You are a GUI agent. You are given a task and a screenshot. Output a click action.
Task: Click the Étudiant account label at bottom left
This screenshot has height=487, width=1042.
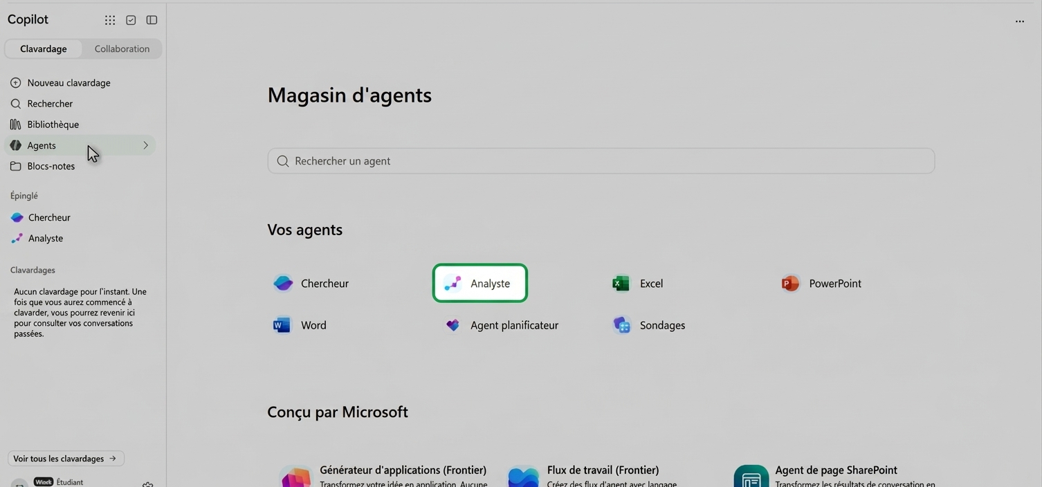[69, 482]
